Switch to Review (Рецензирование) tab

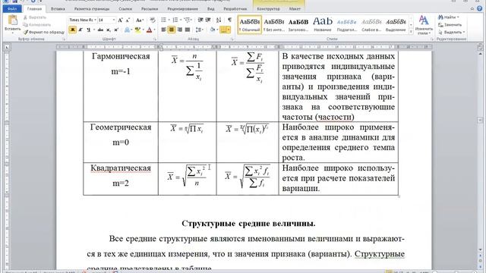182,9
